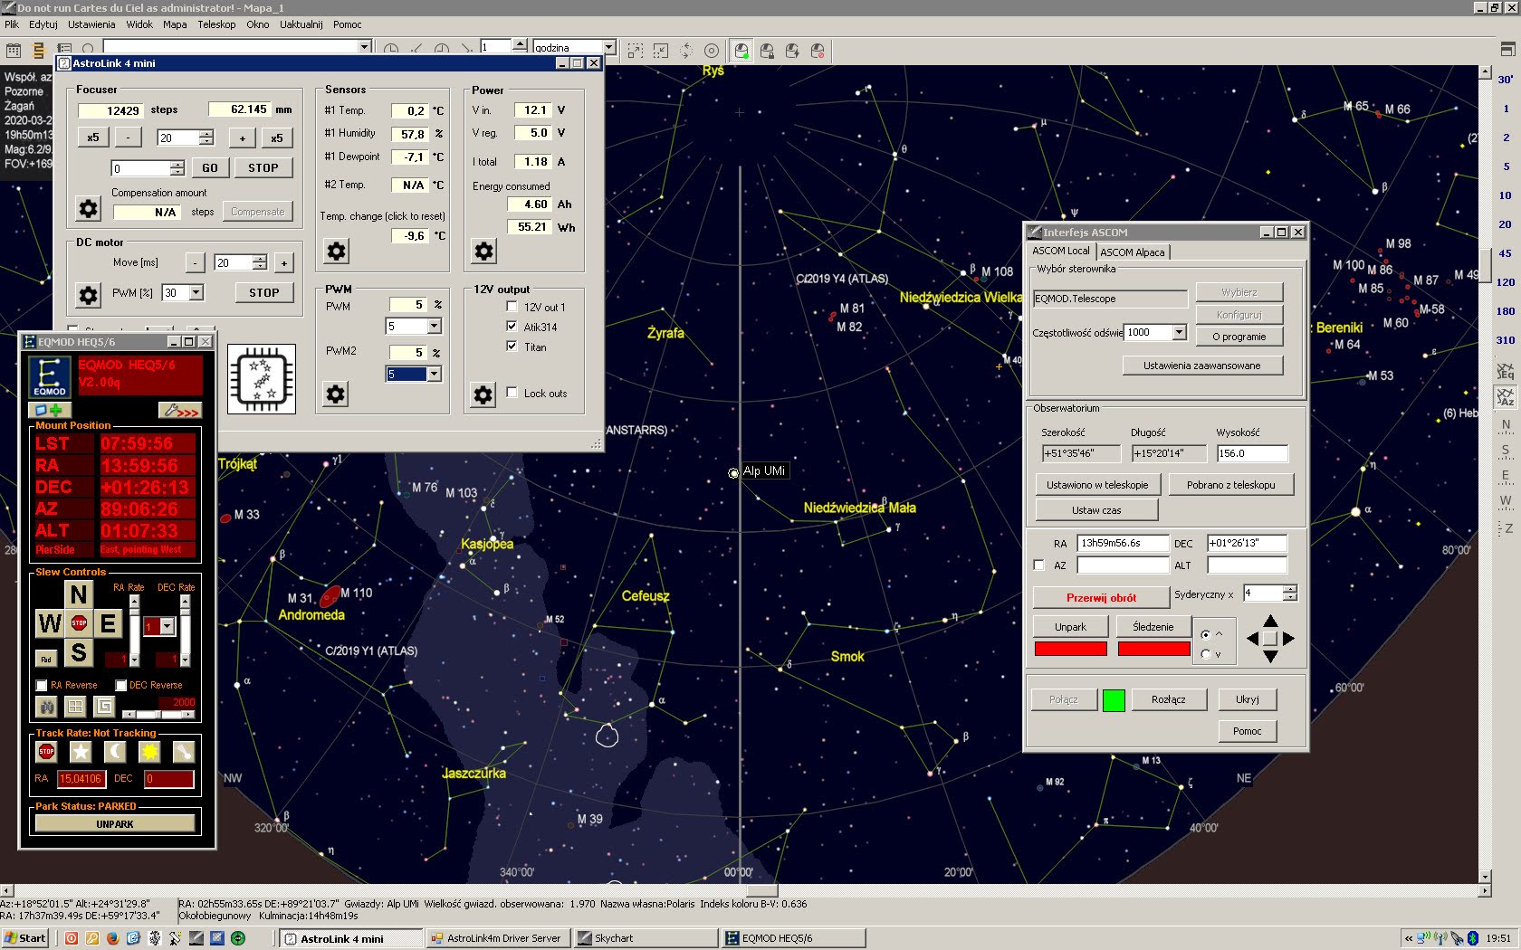Click the Sensors settings gear icon
1521x950 pixels.
336,251
